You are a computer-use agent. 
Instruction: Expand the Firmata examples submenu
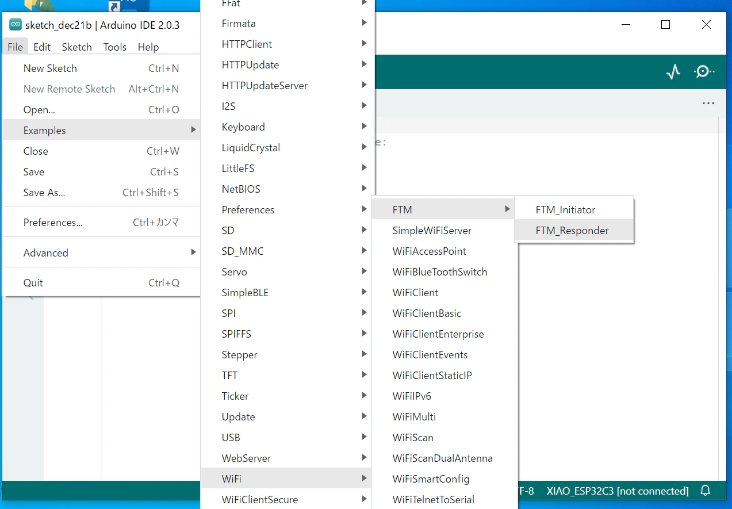click(288, 24)
